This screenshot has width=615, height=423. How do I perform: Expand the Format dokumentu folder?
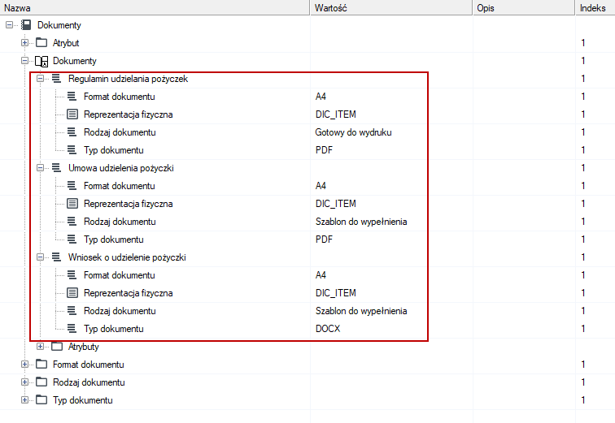tap(24, 365)
